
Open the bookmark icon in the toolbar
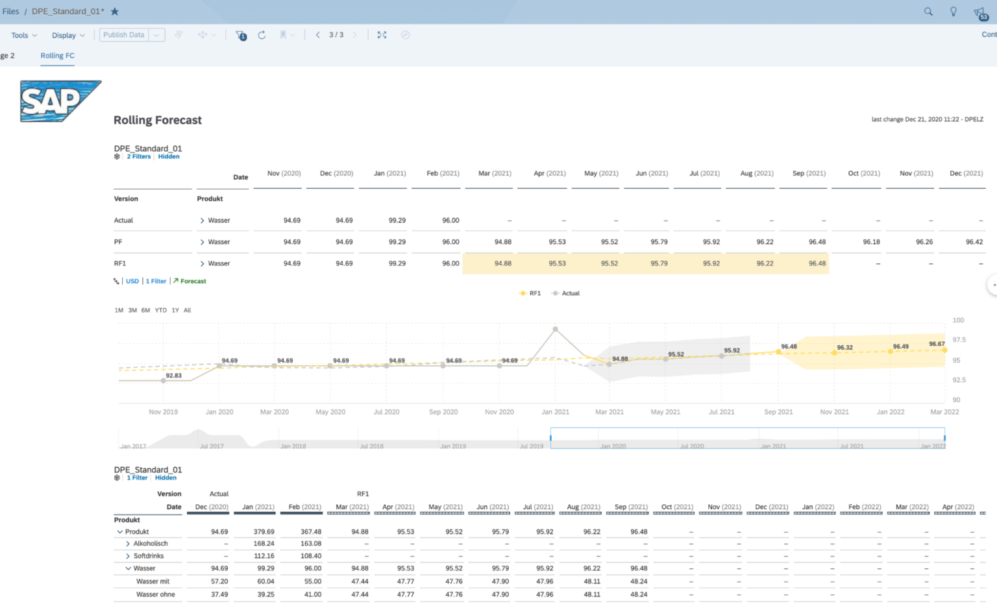click(x=284, y=35)
